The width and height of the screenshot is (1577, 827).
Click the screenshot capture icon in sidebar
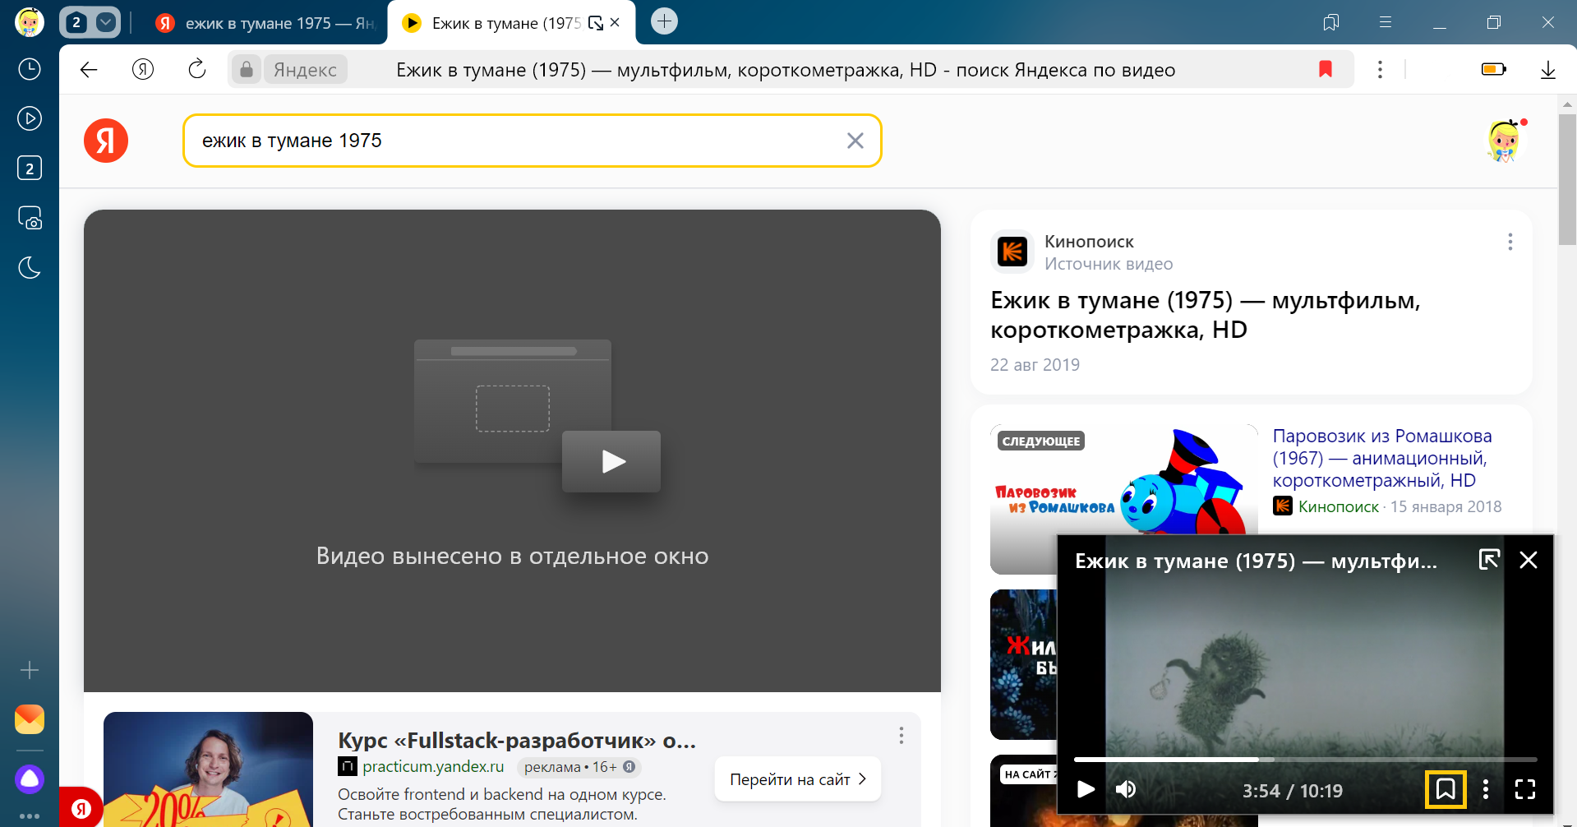click(x=30, y=218)
